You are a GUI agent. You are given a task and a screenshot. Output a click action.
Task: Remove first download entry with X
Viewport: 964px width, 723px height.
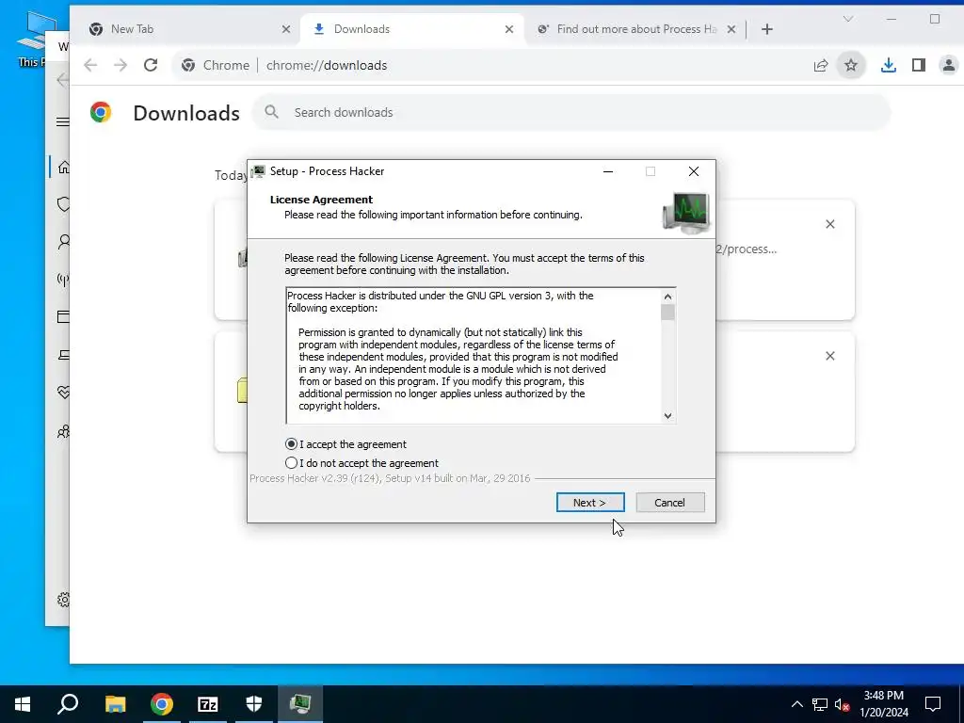click(x=830, y=224)
